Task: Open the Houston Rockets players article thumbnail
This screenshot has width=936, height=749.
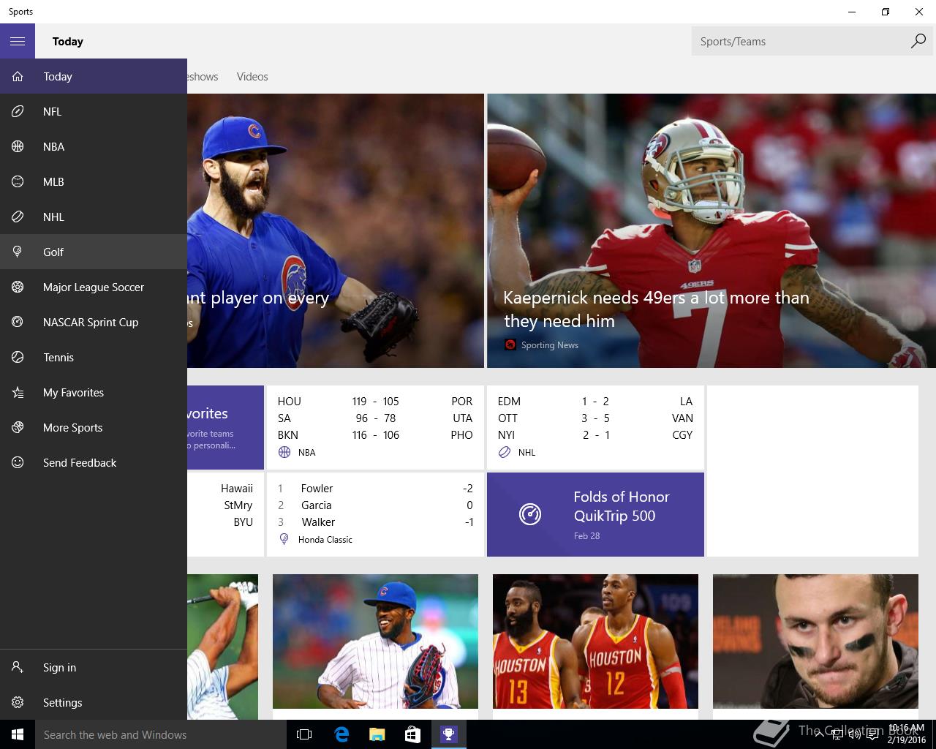Action: tap(595, 641)
